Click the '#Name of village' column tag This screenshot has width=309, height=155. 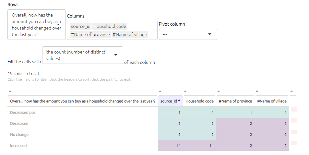tap(130, 35)
